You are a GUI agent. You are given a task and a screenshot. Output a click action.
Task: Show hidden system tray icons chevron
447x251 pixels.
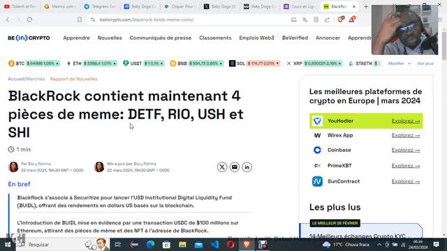tap(379, 245)
